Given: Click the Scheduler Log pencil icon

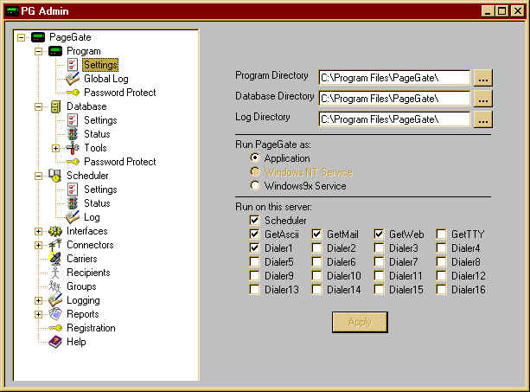Looking at the screenshot, I should point(73,217).
